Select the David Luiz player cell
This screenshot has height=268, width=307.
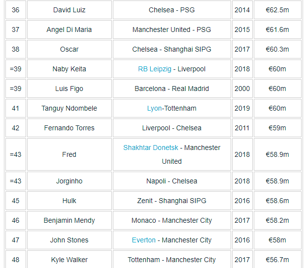[69, 10]
